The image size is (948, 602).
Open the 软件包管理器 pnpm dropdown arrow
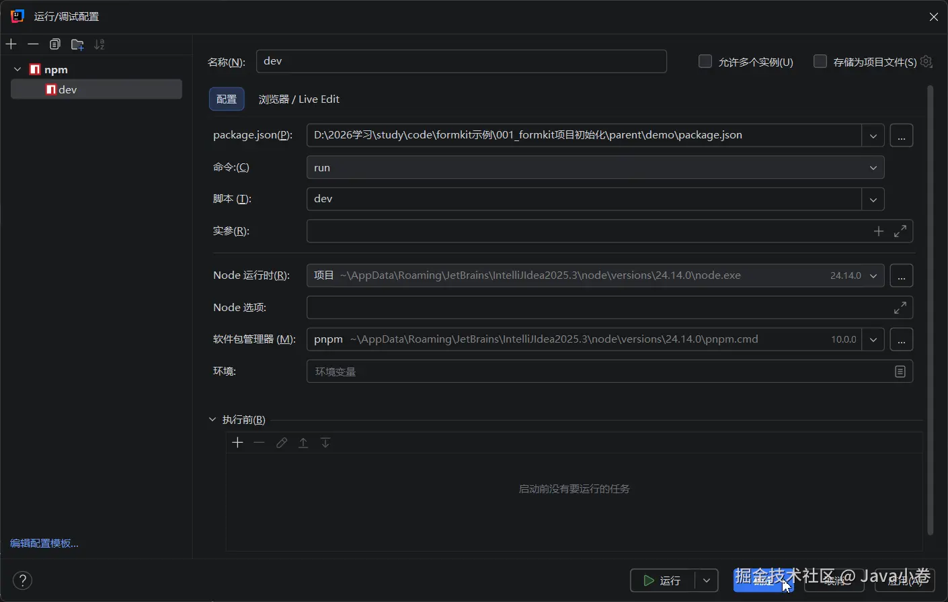[x=873, y=339]
